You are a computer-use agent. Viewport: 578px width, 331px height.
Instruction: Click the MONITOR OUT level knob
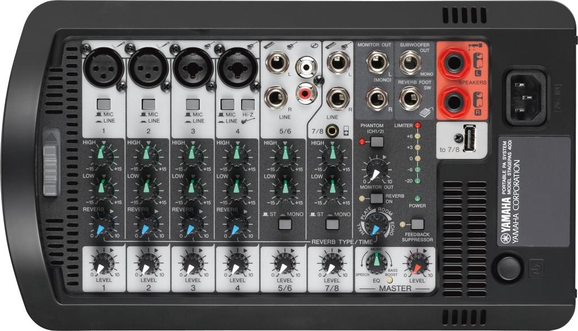(x=376, y=168)
